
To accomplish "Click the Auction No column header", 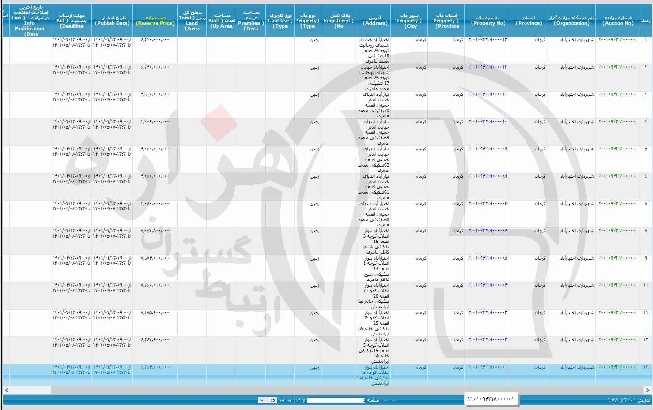I will pos(617,20).
